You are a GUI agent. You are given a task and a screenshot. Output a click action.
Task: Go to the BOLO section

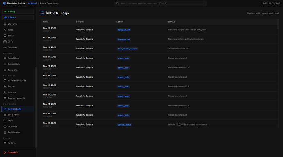(x=18, y=36)
